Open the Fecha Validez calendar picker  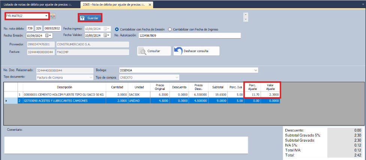pyautogui.click(x=106, y=36)
